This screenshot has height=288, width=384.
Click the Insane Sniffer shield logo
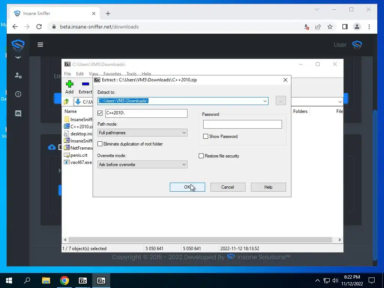18,45
